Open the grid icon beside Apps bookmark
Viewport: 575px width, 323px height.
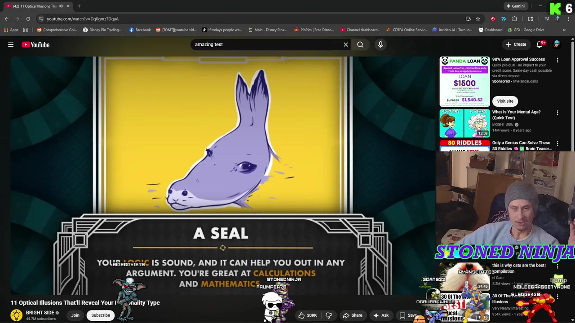26,30
